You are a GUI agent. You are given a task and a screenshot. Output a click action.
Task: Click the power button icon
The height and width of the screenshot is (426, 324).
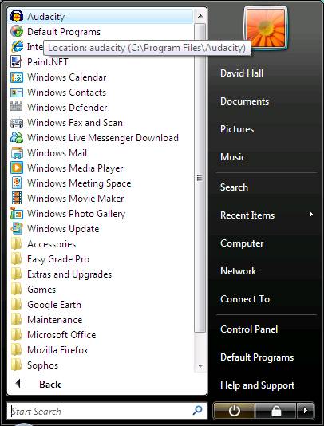234,411
